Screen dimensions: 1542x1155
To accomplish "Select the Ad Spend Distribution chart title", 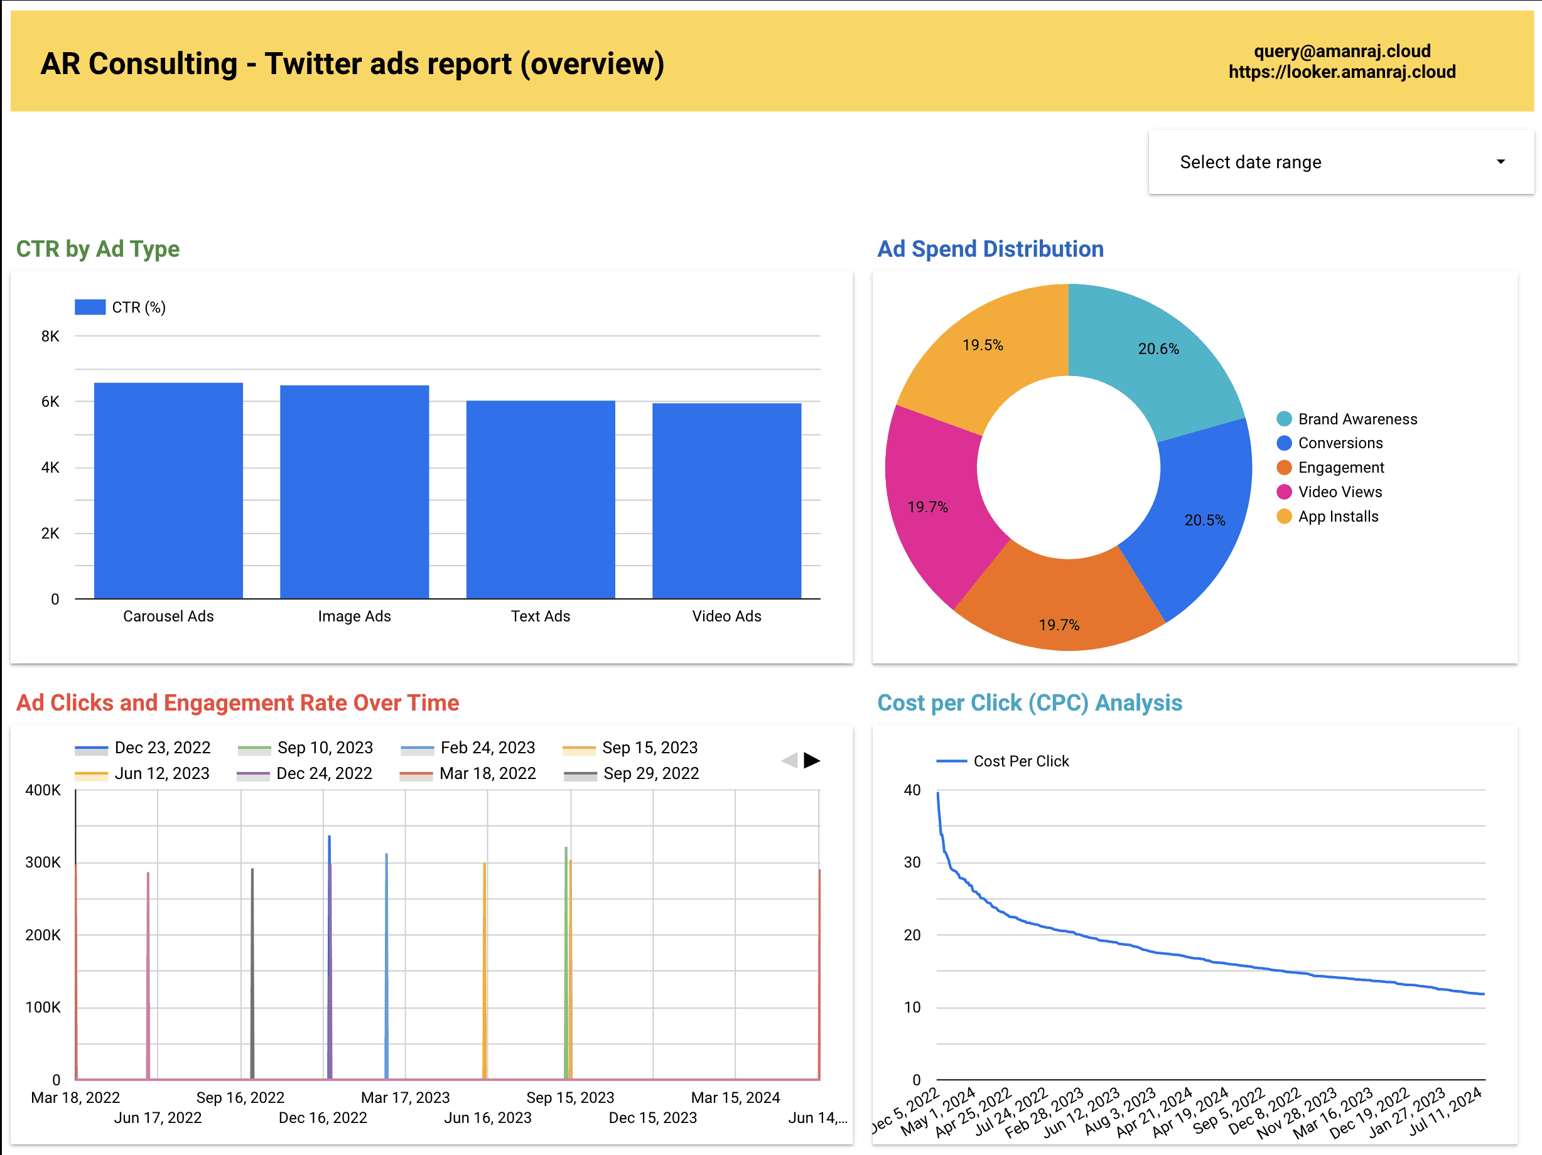I will pyautogui.click(x=990, y=249).
